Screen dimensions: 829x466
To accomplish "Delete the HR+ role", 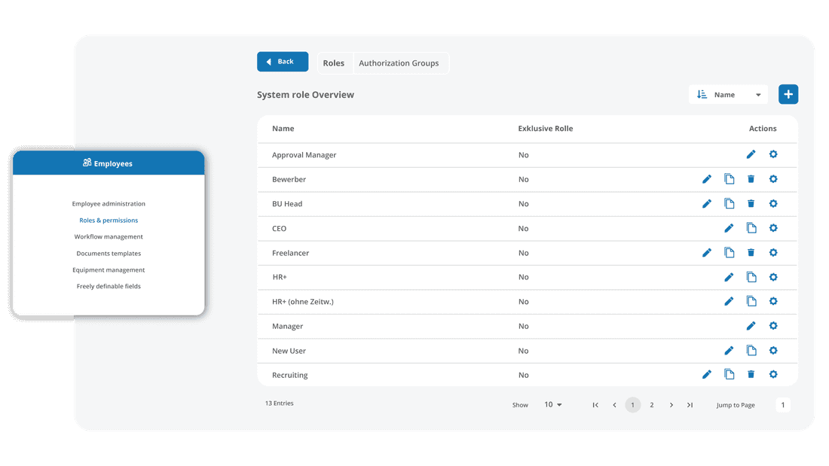I will (x=751, y=277).
